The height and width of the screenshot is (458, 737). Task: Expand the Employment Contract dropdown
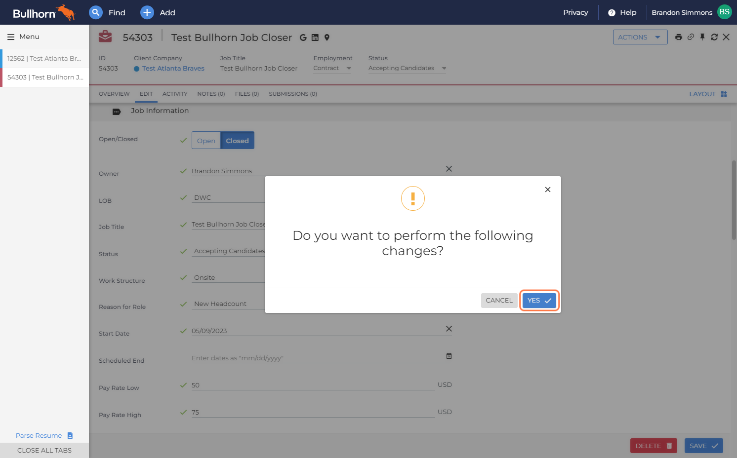332,68
